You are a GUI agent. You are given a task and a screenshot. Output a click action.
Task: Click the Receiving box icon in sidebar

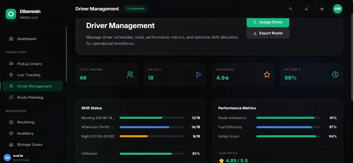coord(11,122)
